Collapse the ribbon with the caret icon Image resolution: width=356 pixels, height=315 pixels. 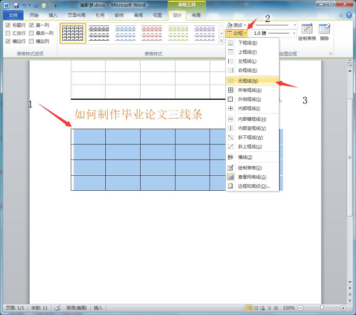point(341,15)
